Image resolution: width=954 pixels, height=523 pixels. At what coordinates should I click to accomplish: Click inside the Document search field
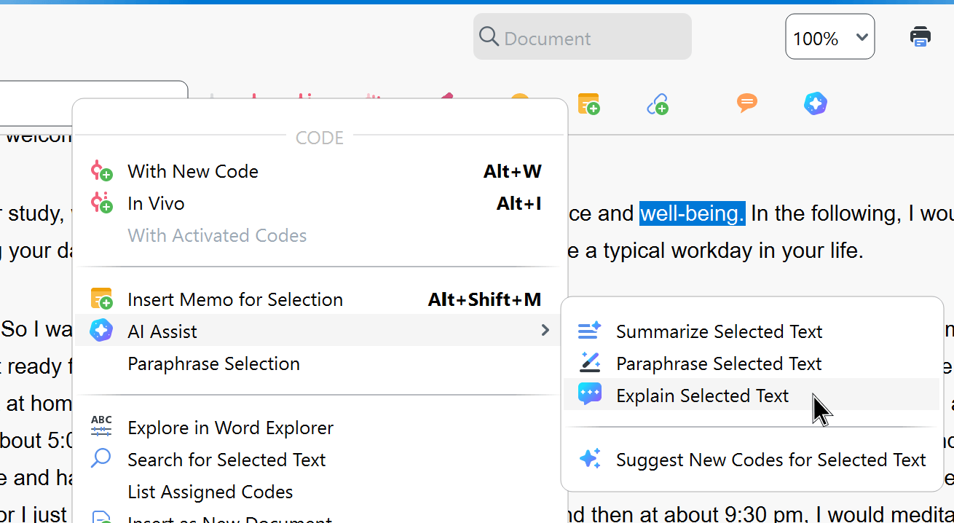click(582, 36)
